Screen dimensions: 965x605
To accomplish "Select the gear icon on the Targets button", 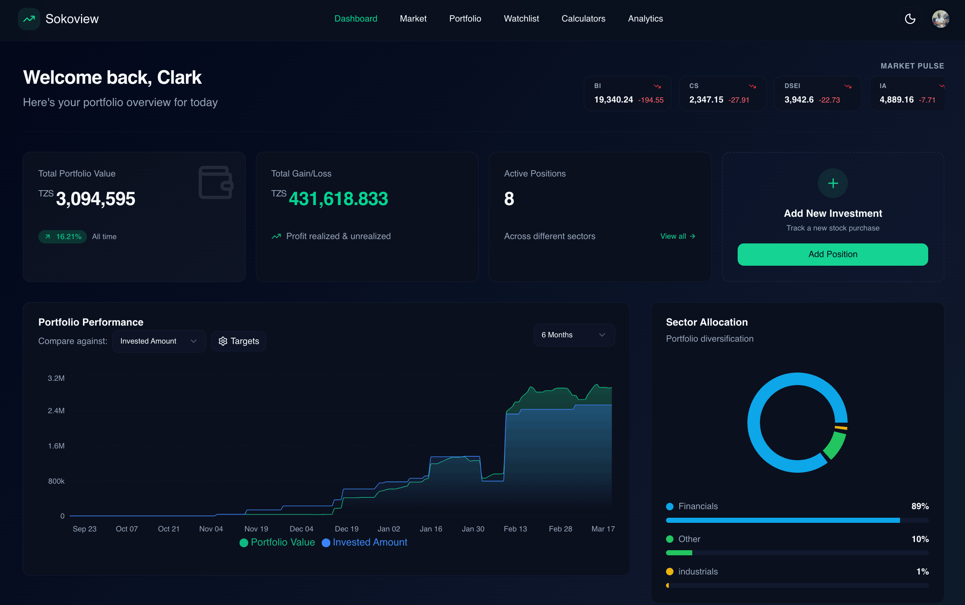I will [224, 341].
